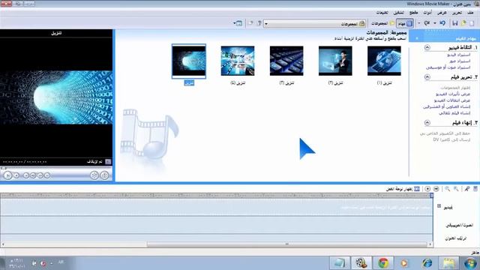The image size is (480, 270).
Task: Click the Next Frame button
Action: click(x=40, y=175)
